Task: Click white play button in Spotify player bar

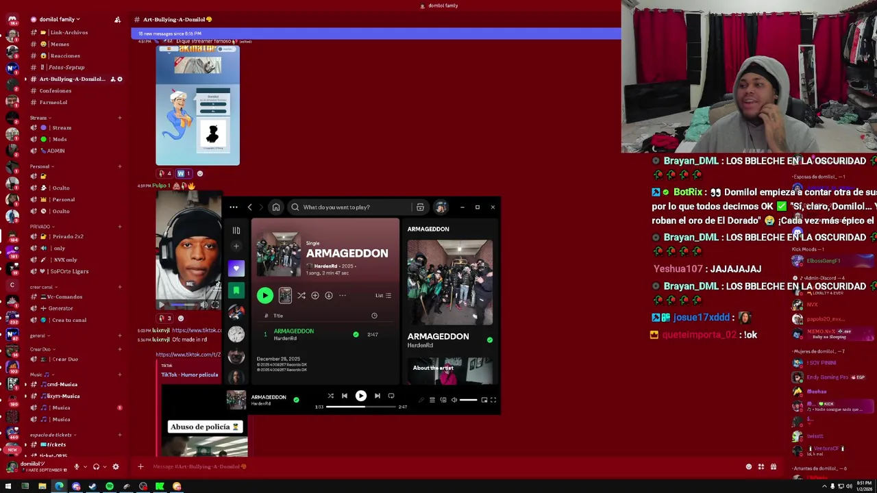Action: [360, 396]
